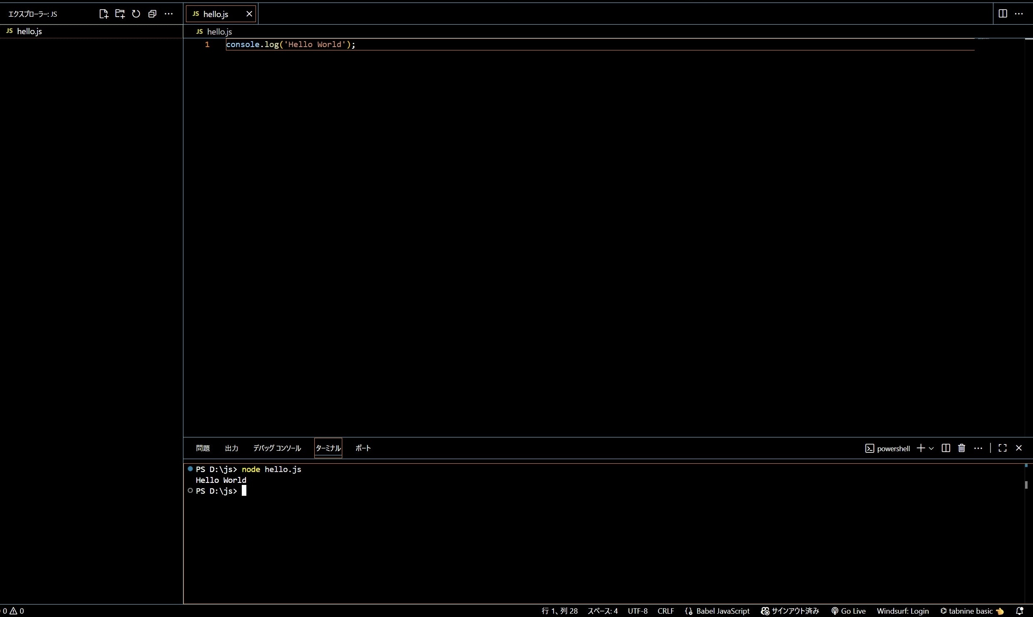Split the editor to the right
Screen dimensions: 1033x617
1003,14
